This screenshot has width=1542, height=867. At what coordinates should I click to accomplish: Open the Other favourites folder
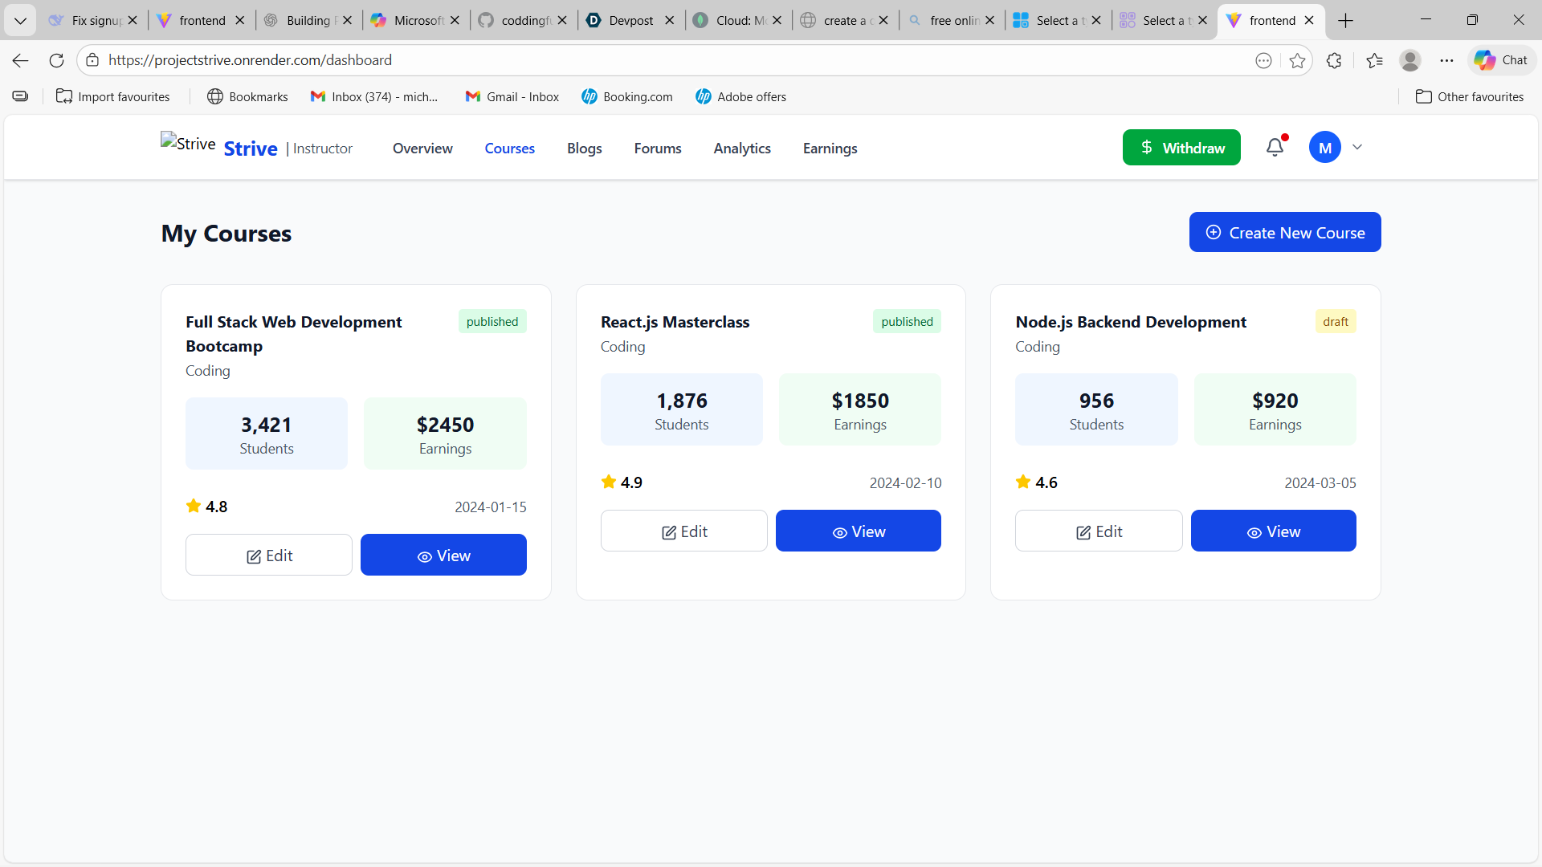(1469, 97)
